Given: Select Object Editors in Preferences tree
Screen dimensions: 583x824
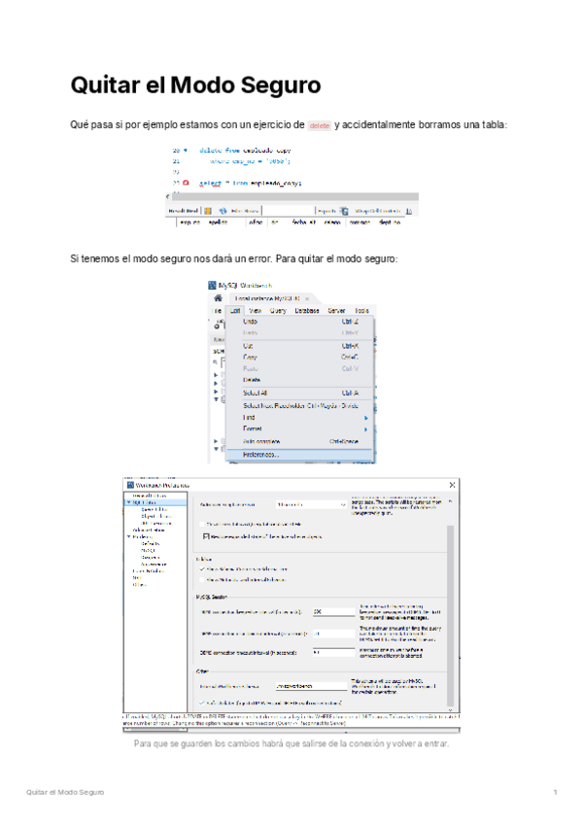Looking at the screenshot, I should pyautogui.click(x=155, y=516).
